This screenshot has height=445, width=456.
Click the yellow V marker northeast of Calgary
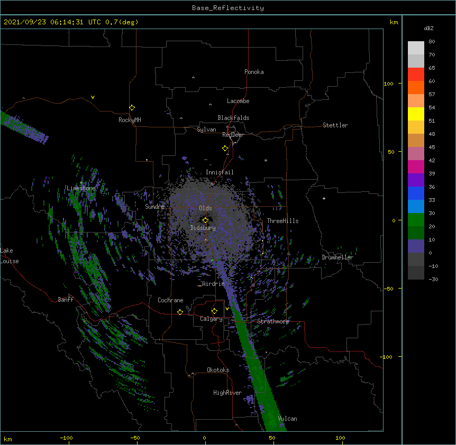point(227,309)
